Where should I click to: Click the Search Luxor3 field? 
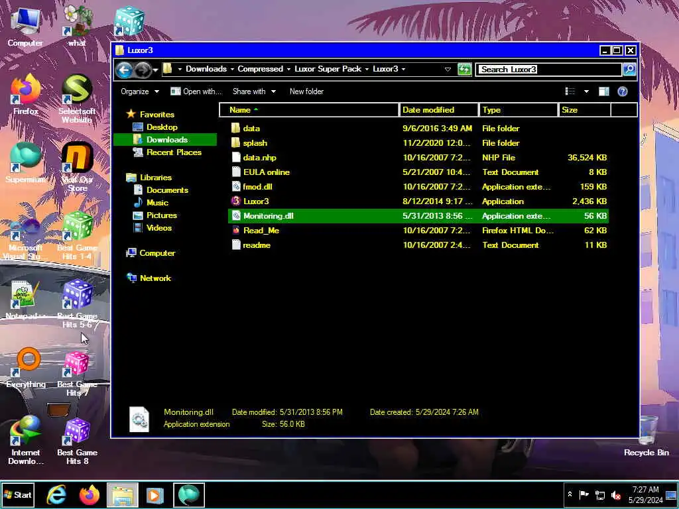548,69
